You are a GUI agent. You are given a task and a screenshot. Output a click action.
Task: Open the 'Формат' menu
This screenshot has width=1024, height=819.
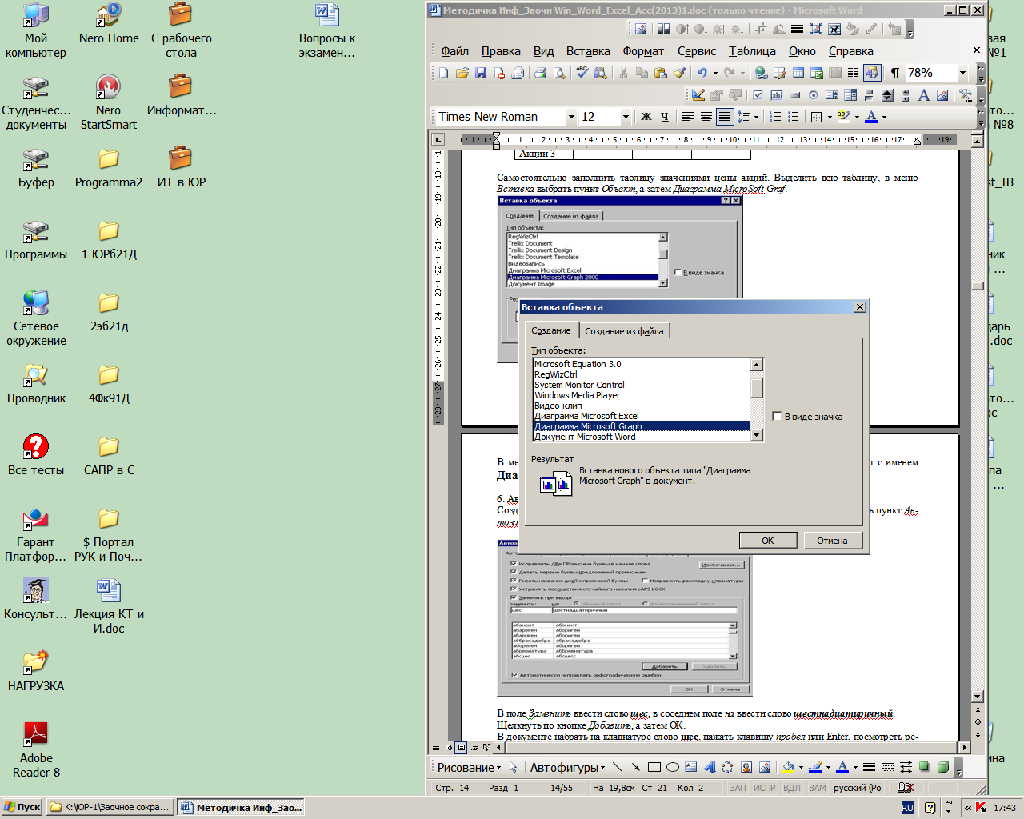pyautogui.click(x=643, y=51)
